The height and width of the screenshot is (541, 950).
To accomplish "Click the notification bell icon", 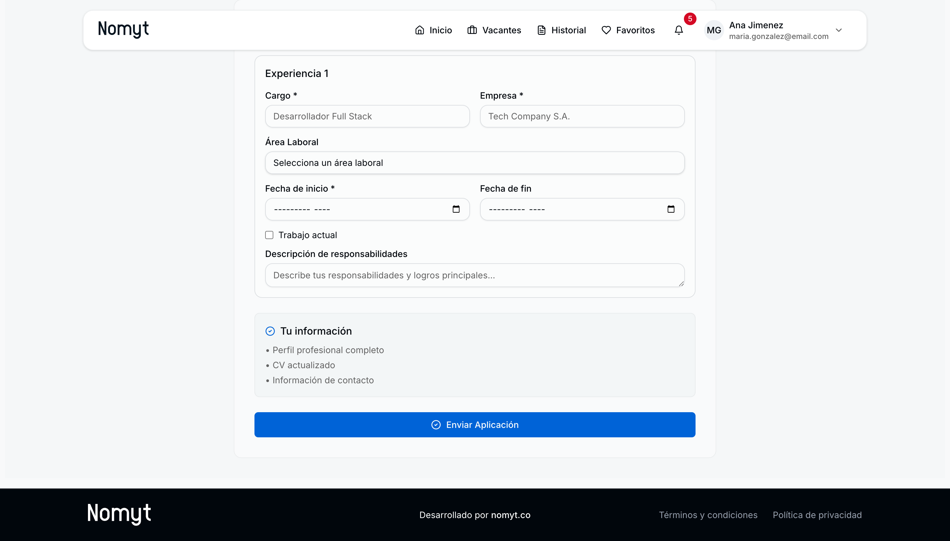I will pyautogui.click(x=678, y=30).
